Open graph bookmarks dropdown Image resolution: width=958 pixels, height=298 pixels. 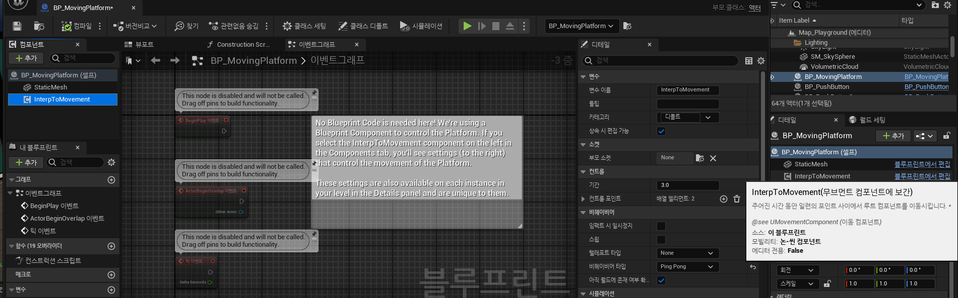(x=133, y=61)
